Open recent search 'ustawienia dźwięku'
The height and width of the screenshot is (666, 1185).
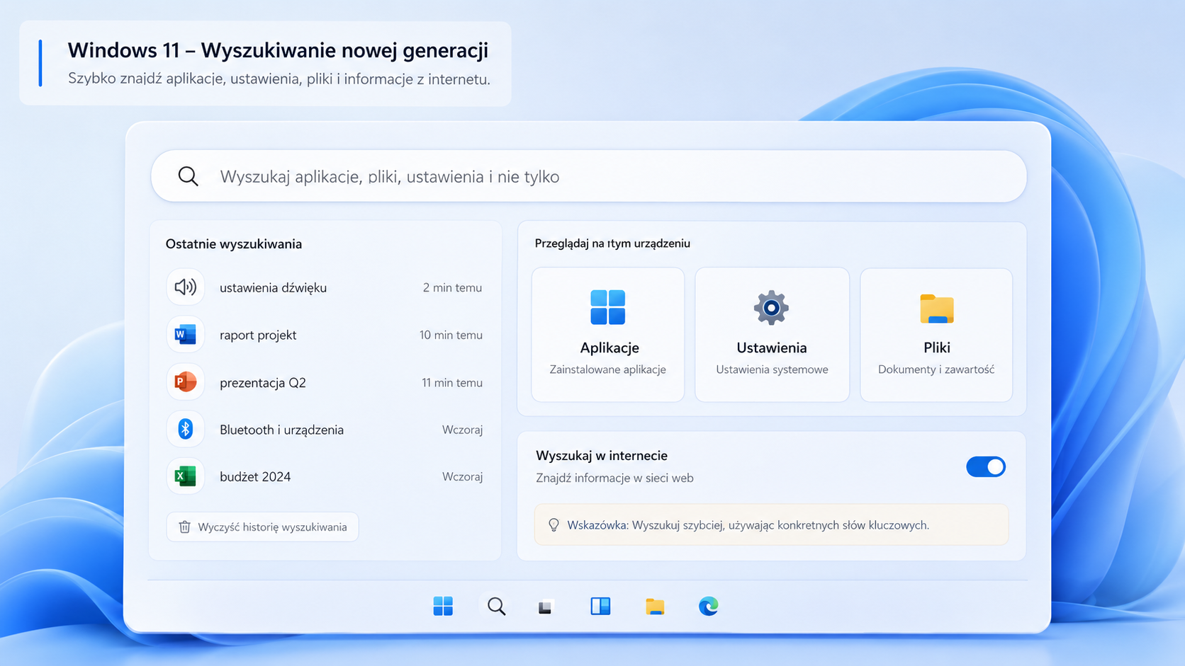pos(325,287)
